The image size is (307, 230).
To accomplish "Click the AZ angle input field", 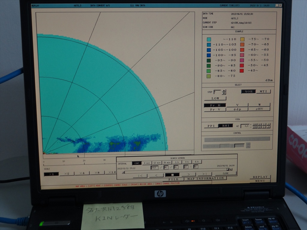I will [x=245, y=126].
